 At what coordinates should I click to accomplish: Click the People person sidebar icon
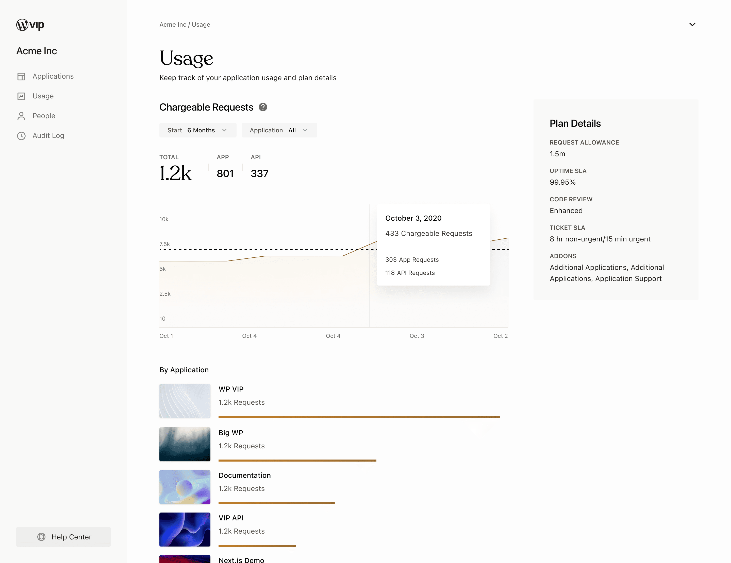(21, 116)
